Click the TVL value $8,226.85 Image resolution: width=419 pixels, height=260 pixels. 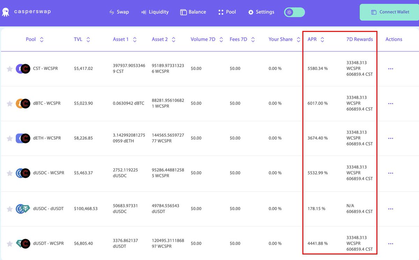(x=83, y=138)
